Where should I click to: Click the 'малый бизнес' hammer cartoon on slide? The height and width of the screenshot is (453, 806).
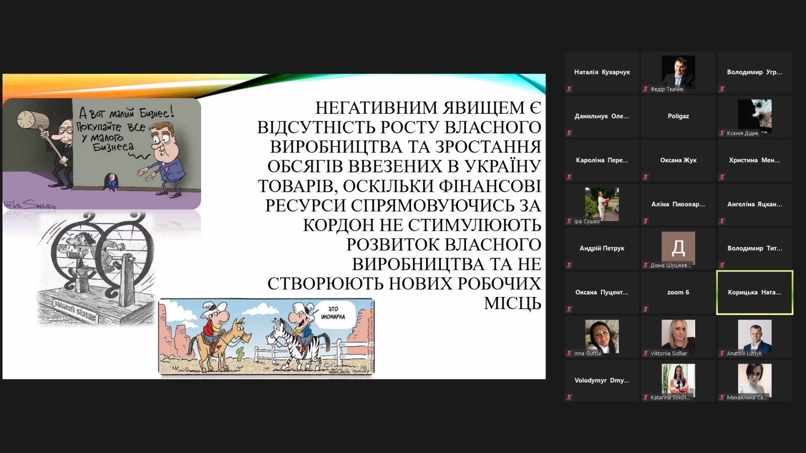[102, 154]
